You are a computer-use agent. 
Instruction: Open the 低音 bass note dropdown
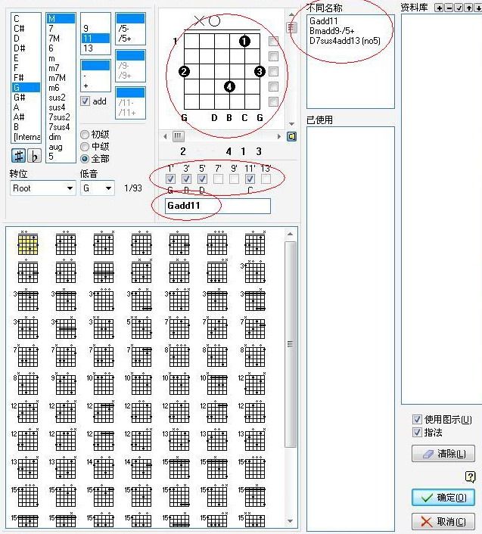click(x=98, y=188)
